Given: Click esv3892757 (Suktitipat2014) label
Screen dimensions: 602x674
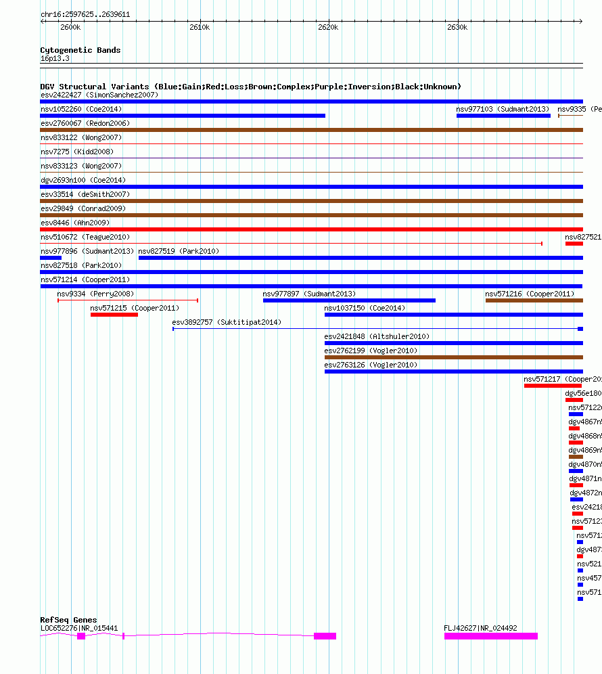Looking at the screenshot, I should pos(227,322).
